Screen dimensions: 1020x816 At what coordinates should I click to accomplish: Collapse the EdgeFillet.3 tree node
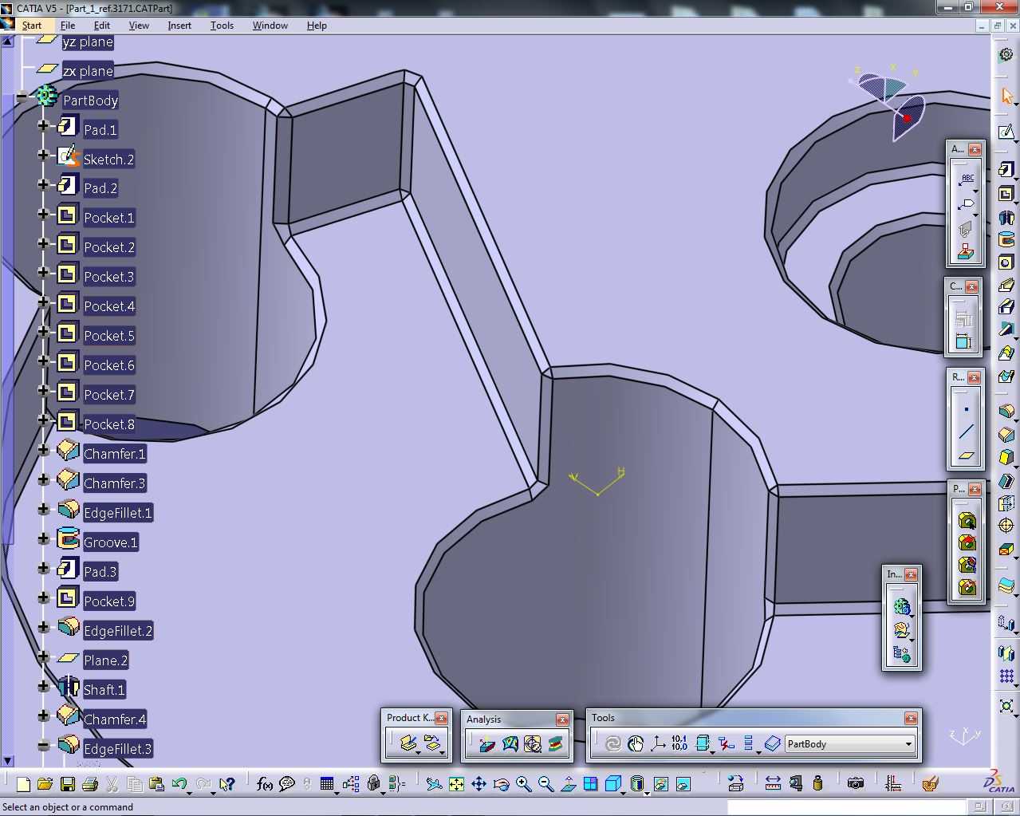point(43,746)
